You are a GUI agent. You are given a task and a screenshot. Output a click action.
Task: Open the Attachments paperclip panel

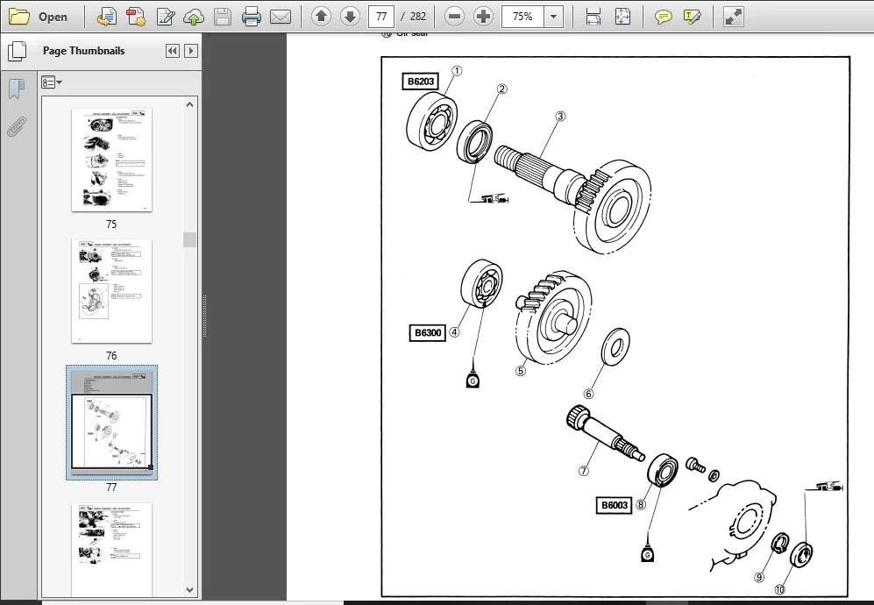17,126
